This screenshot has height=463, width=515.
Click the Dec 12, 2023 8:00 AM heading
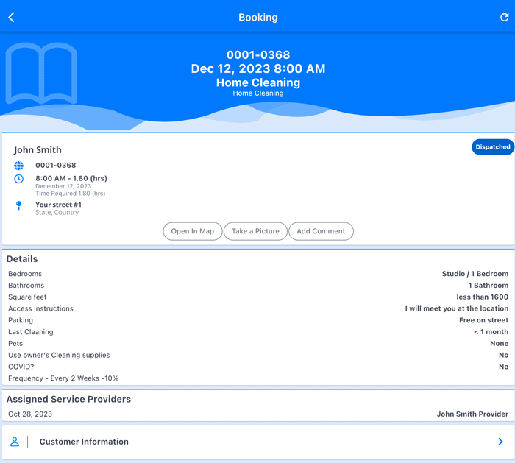[258, 68]
